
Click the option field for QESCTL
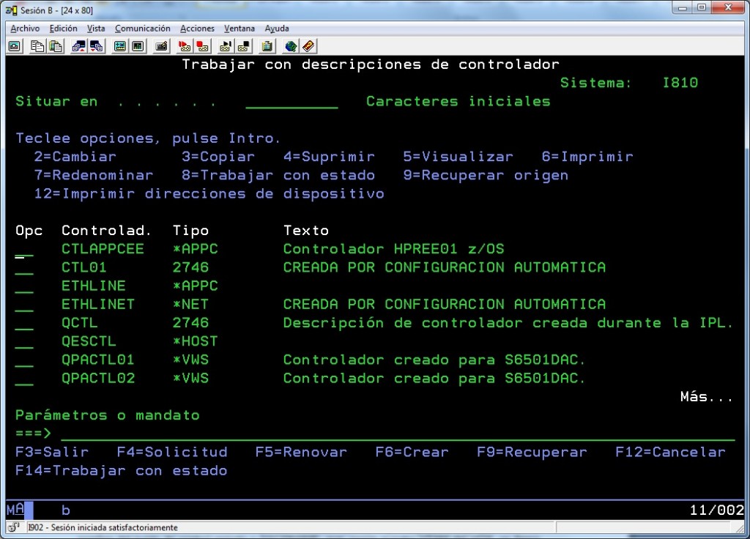(24, 342)
